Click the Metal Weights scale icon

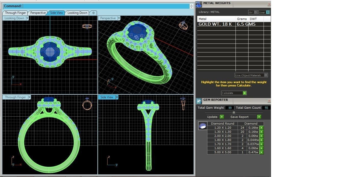199,4
